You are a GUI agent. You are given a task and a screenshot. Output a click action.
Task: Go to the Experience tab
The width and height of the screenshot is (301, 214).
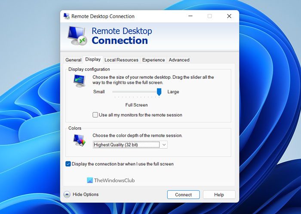(x=154, y=60)
